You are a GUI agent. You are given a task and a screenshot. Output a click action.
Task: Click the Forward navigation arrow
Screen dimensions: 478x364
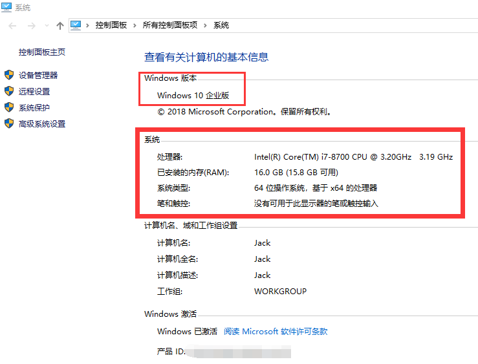coord(32,26)
